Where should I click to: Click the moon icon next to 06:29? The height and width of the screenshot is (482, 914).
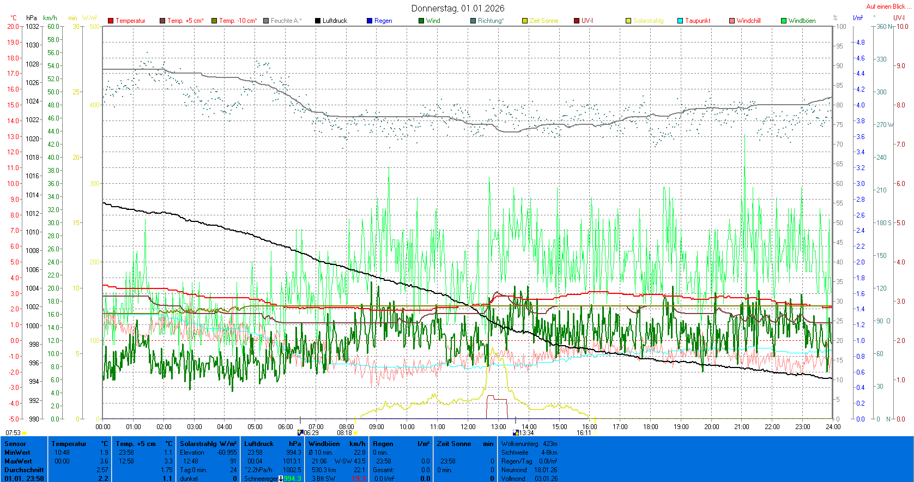(300, 433)
